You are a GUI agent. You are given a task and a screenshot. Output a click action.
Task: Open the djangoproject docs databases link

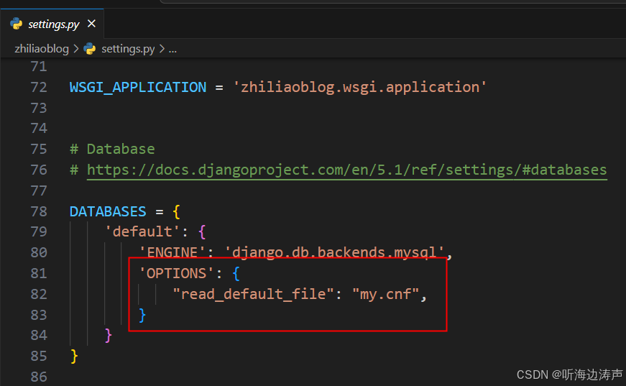pos(347,170)
